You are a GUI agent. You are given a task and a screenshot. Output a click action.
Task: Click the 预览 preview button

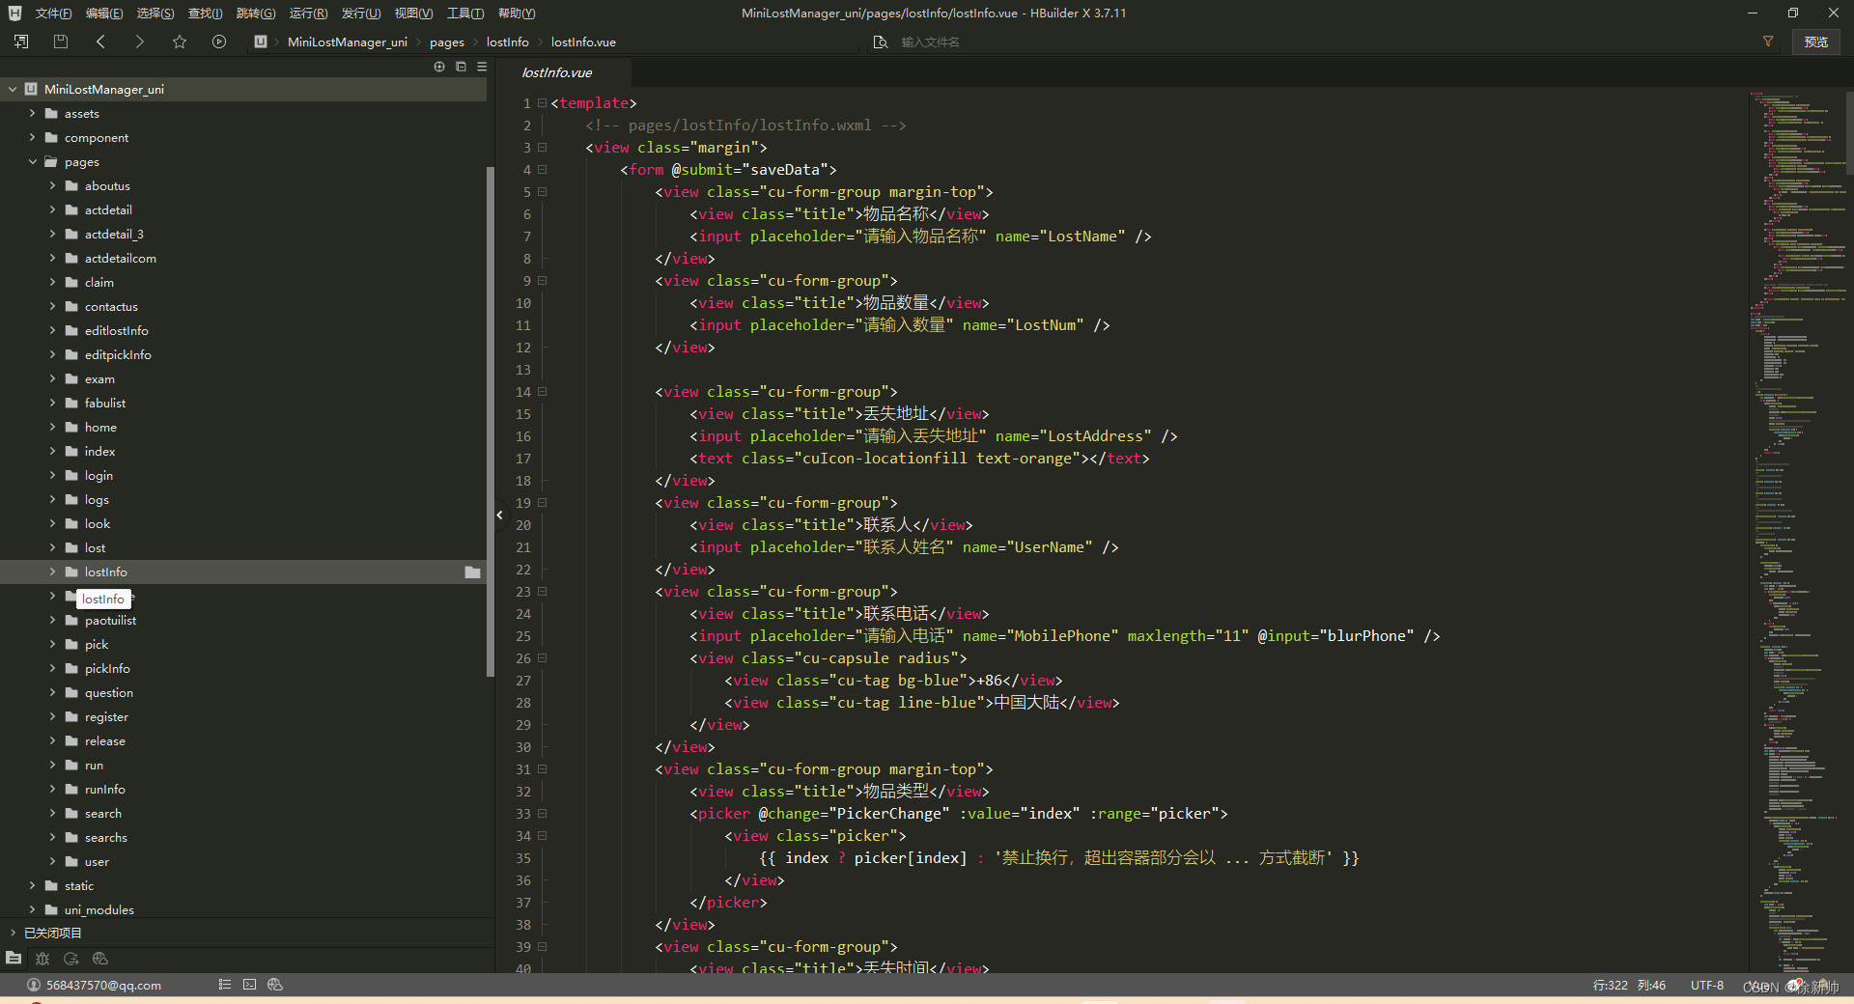1816,42
